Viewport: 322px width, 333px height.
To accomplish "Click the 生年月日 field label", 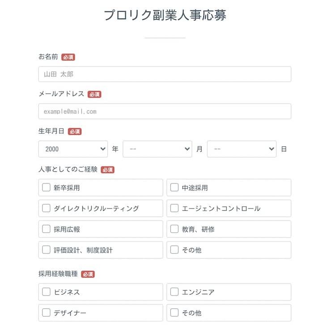I will click(51, 131).
